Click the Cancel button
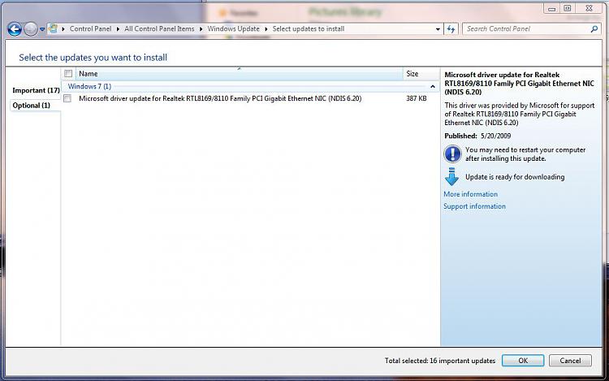The width and height of the screenshot is (609, 381). 570,361
